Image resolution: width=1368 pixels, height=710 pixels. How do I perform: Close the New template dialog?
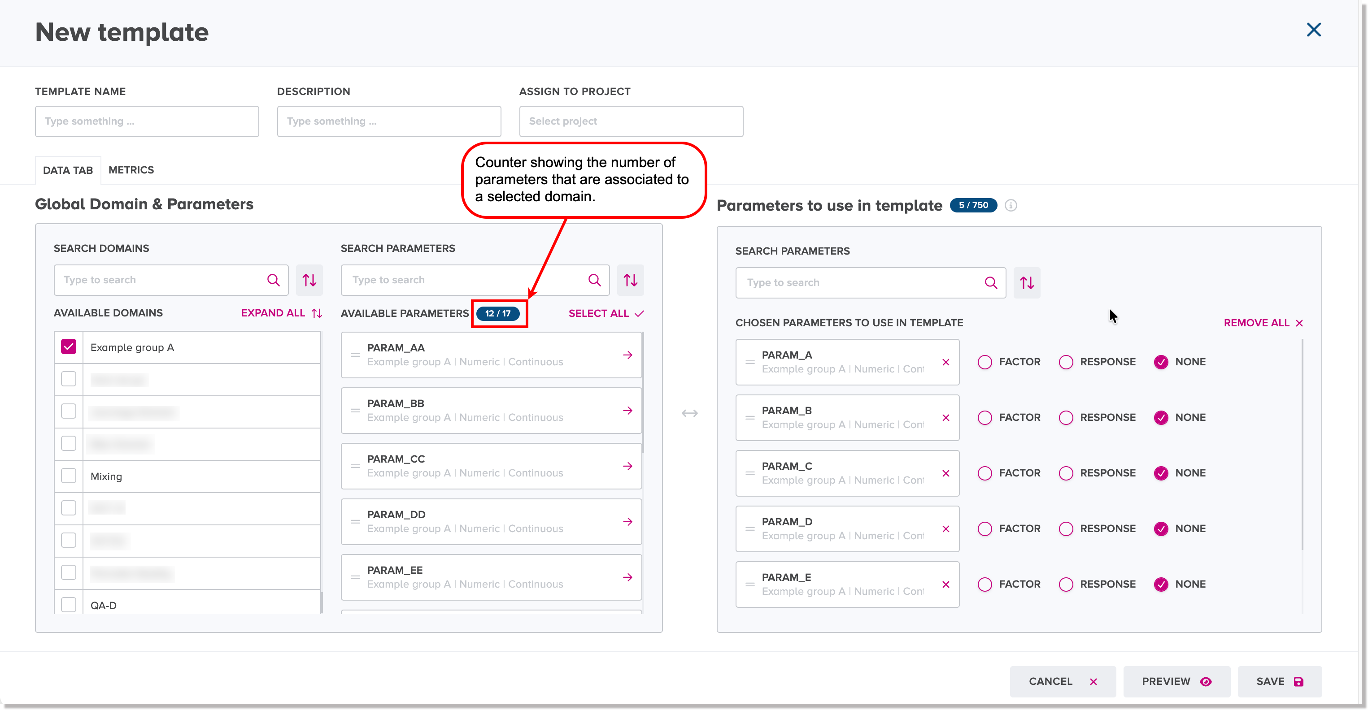tap(1313, 30)
